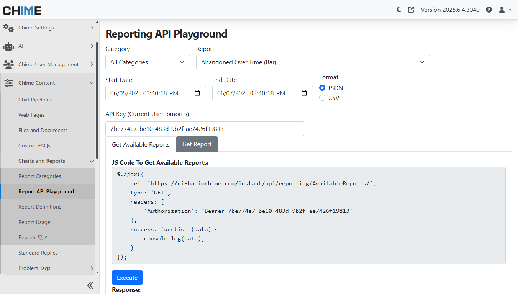Screen dimensions: 518x294
Task: Click the Response label
Action: tap(126, 290)
